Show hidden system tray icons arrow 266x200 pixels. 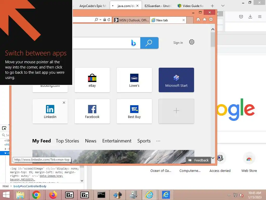coord(229,195)
